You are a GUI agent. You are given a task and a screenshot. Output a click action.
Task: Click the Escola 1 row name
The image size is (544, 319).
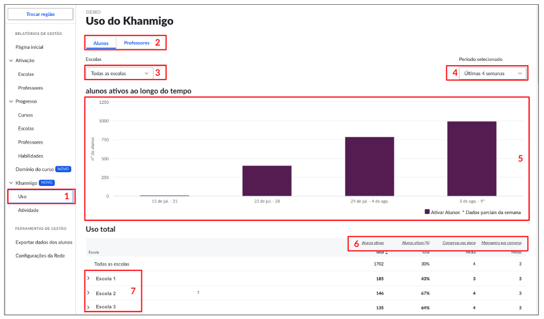pyautogui.click(x=106, y=279)
